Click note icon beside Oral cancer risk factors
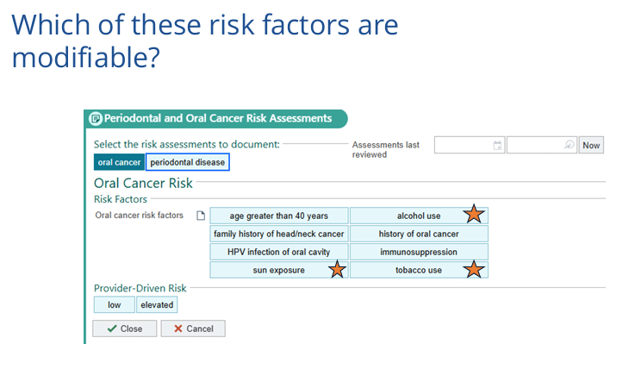Screen dimensions: 635x369 [200, 216]
